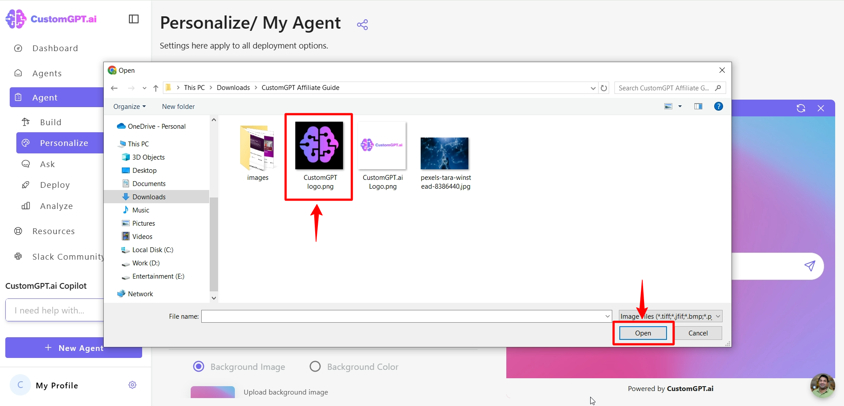The width and height of the screenshot is (844, 406).
Task: Click the user avatar chat bubble
Action: tap(822, 386)
